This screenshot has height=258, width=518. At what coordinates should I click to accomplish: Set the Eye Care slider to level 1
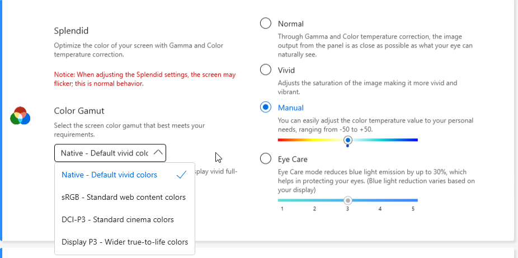tap(282, 200)
